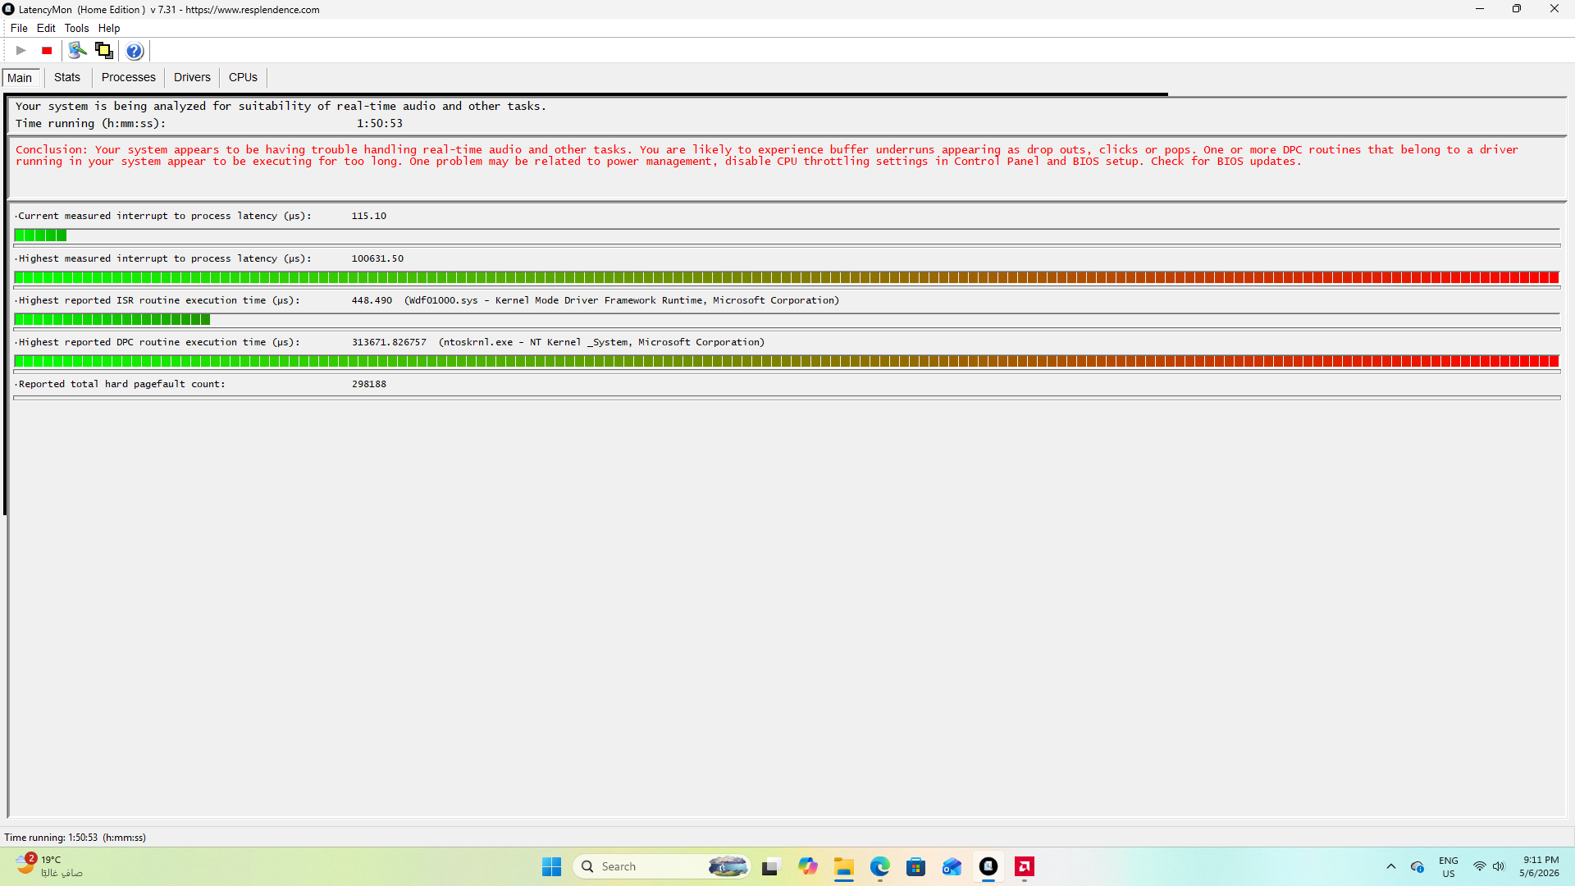Open the blue help question mark icon
This screenshot has height=886, width=1575.
[x=135, y=51]
